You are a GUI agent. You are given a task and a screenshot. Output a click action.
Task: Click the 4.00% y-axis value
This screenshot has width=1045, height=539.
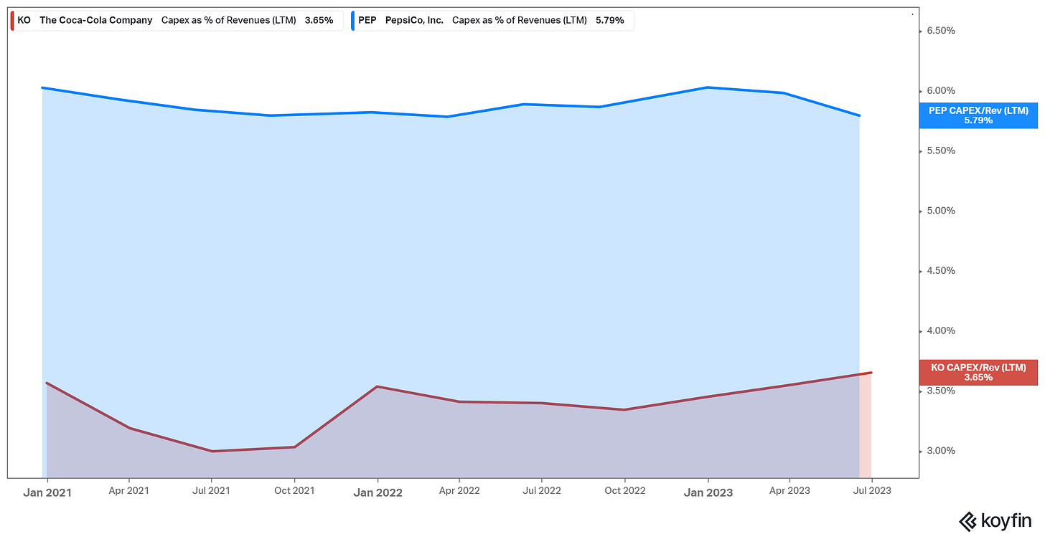coord(939,331)
